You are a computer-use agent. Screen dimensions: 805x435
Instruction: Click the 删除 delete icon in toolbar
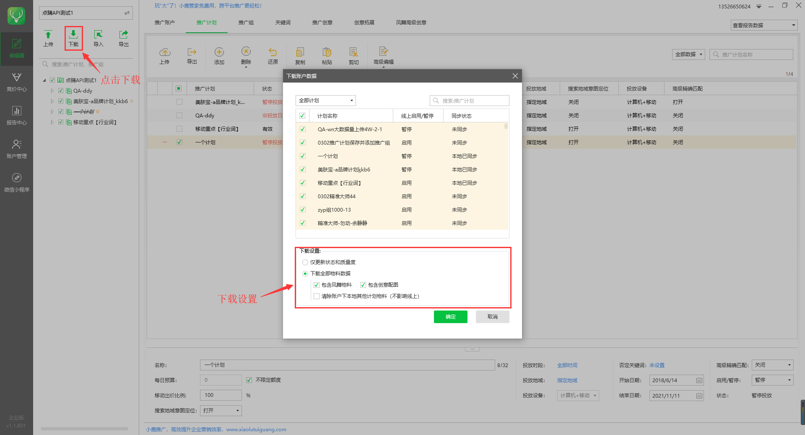pyautogui.click(x=246, y=56)
